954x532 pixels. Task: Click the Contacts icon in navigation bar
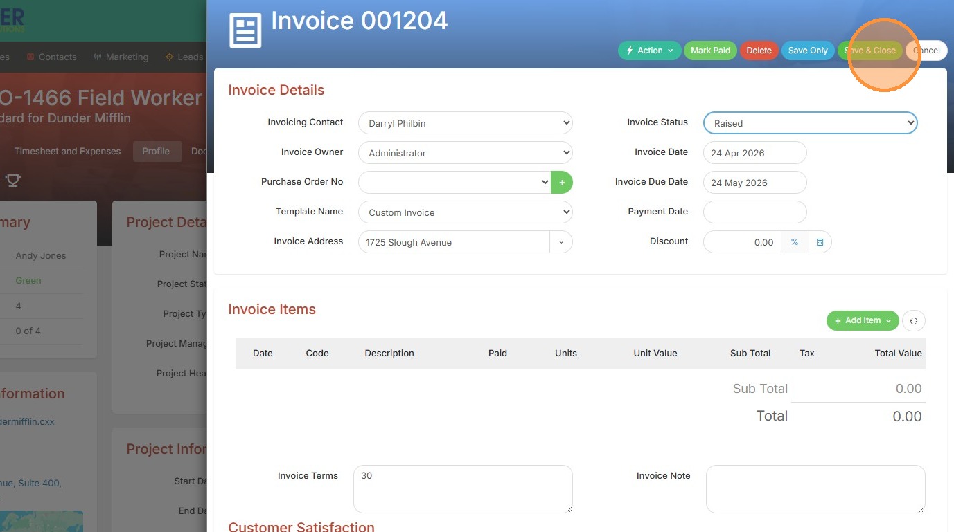point(30,57)
